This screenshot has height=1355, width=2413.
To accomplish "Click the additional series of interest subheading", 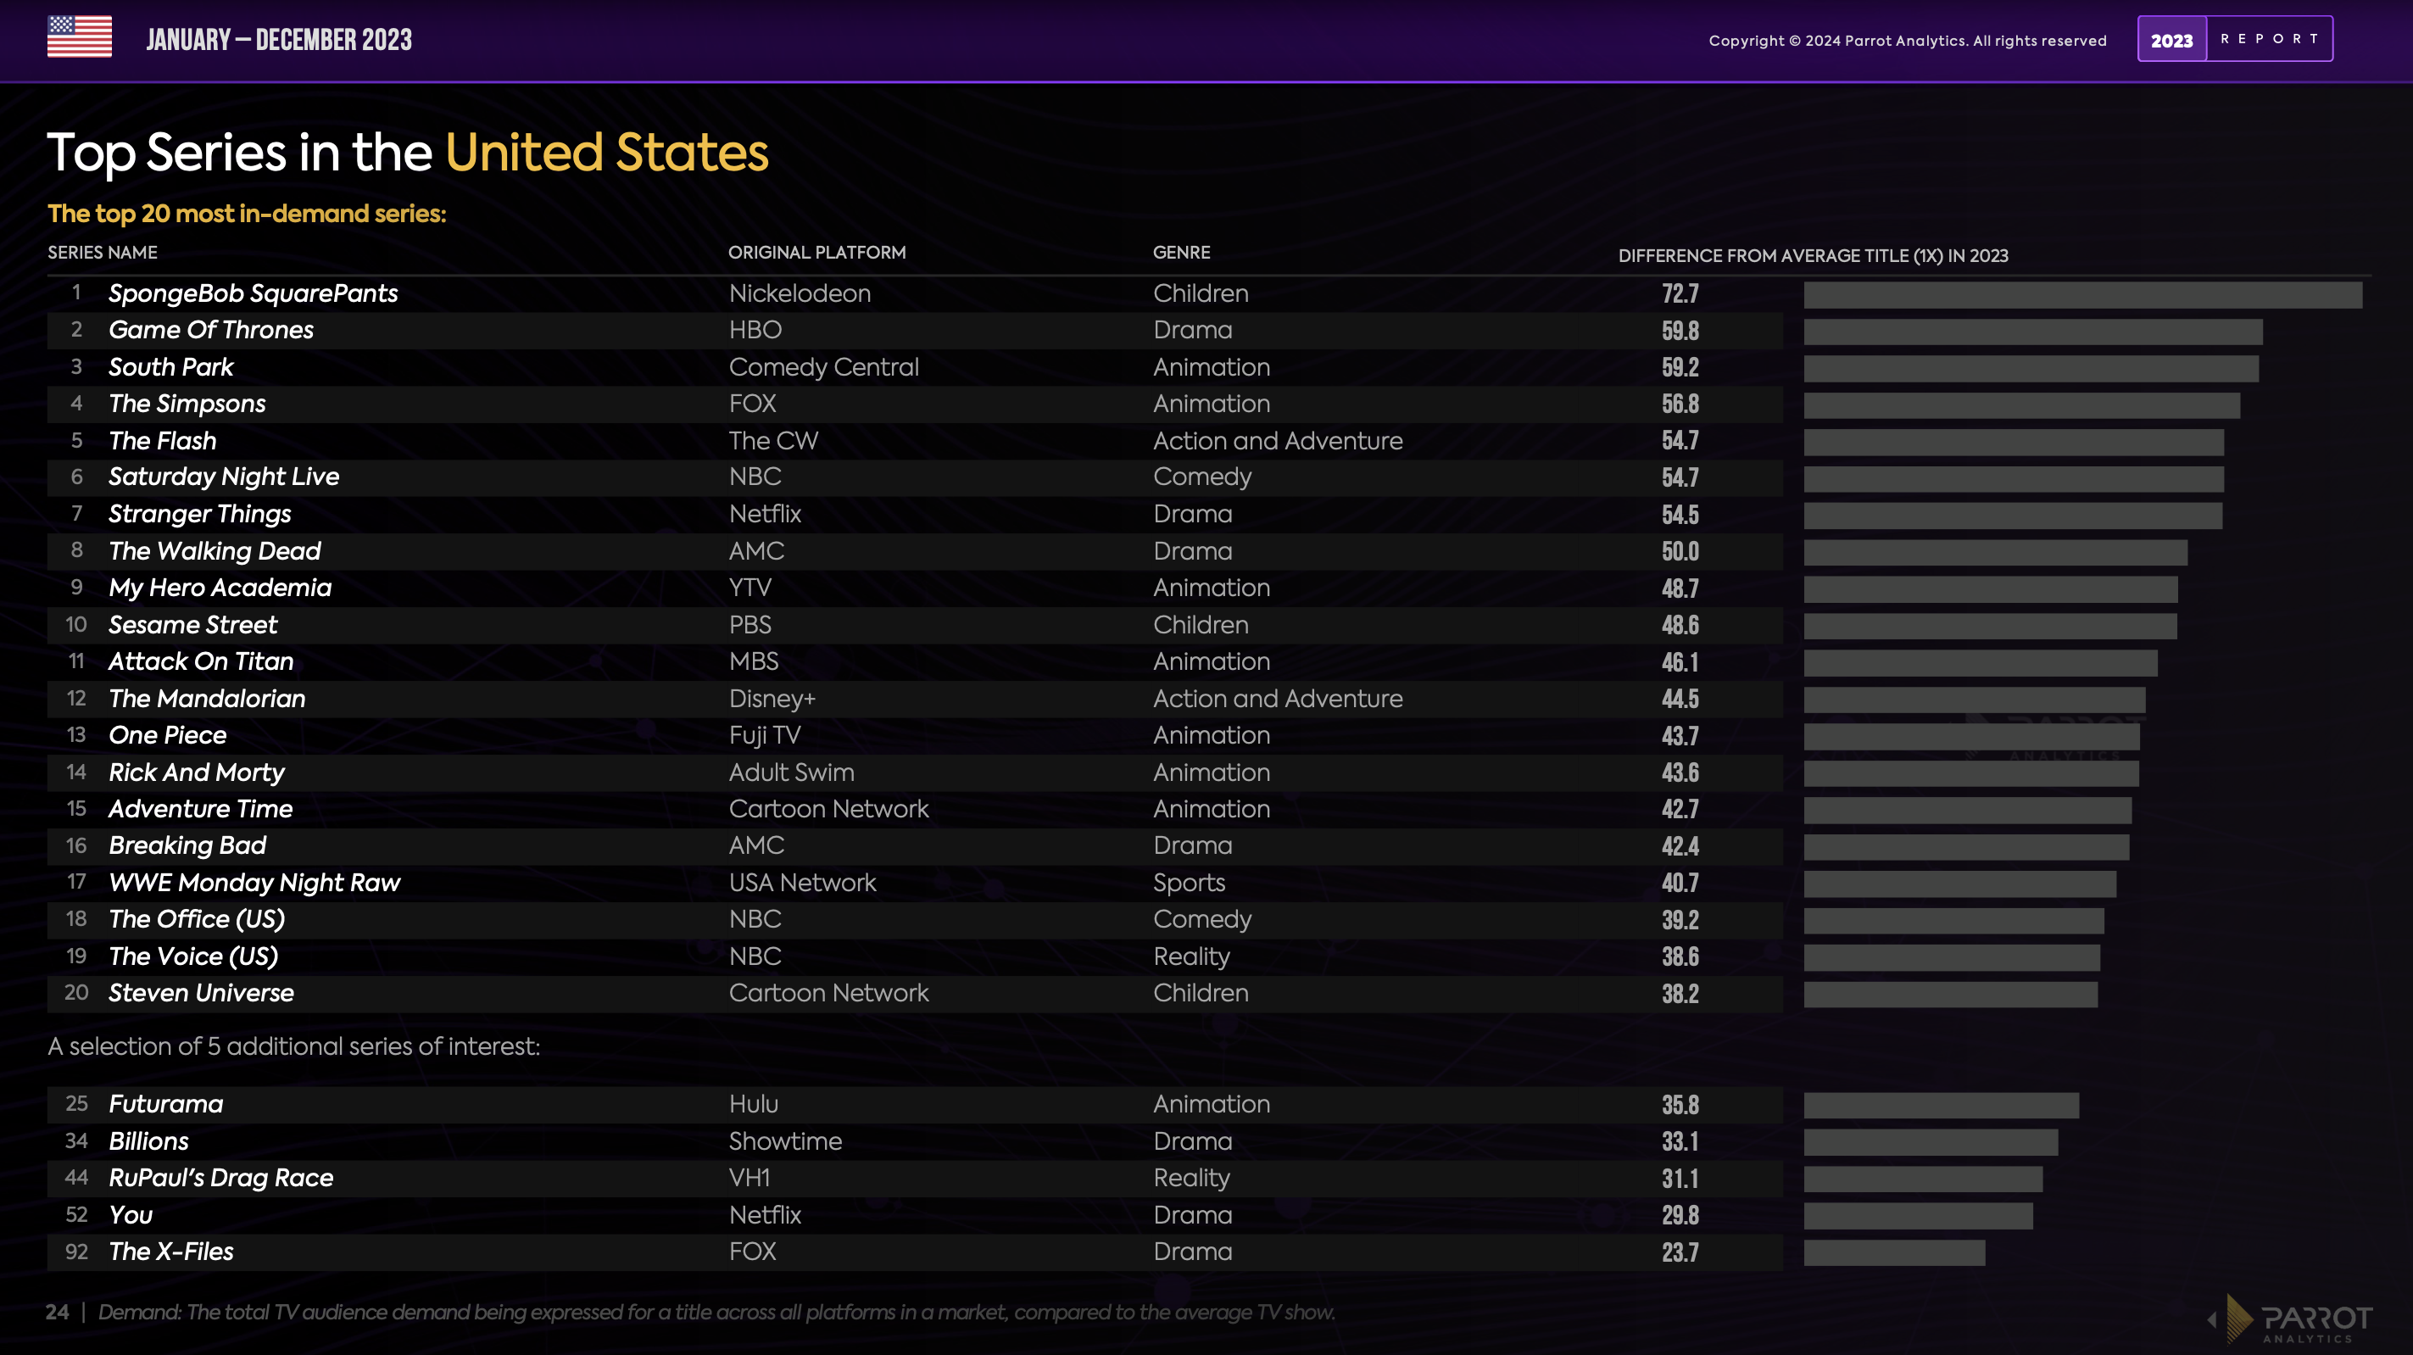I will click(x=294, y=1046).
